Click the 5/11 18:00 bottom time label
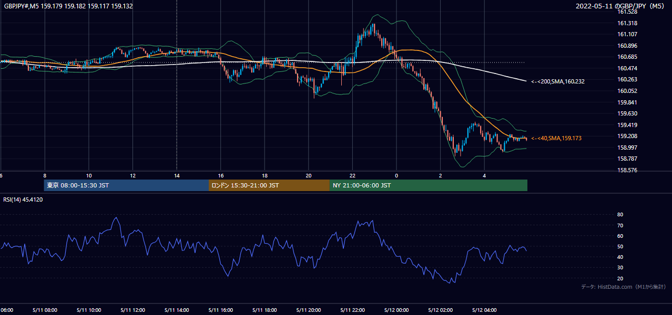This screenshot has width=672, height=315. [x=264, y=310]
